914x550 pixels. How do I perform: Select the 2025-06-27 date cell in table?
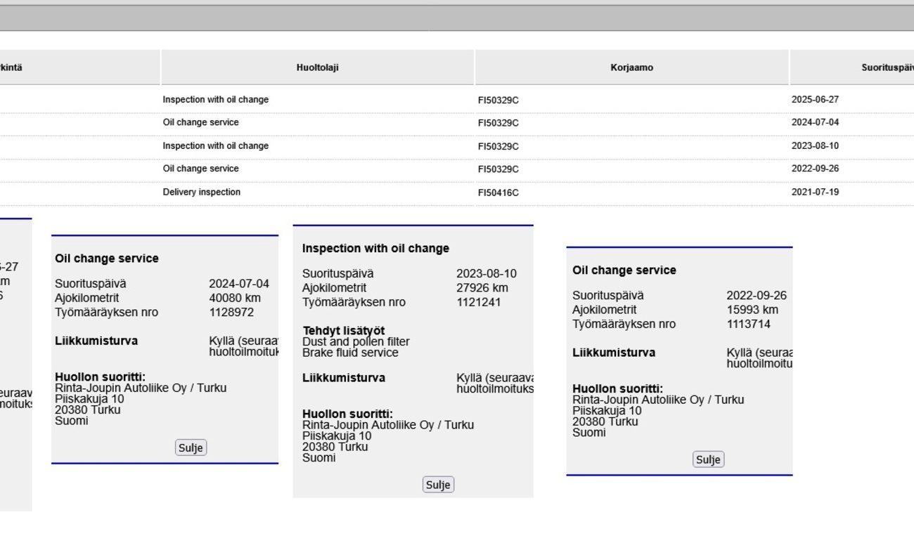click(815, 100)
